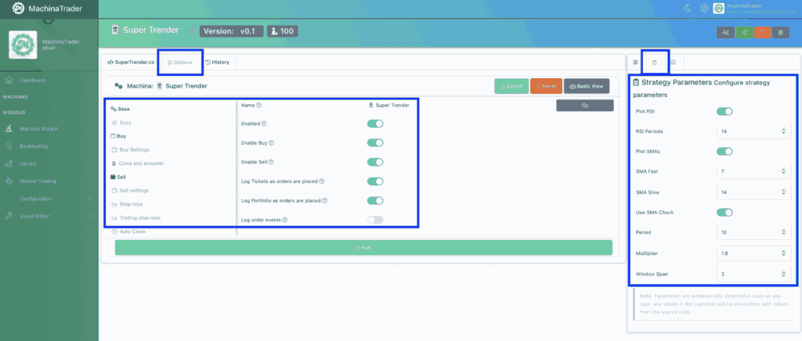
Task: Toggle the Enabled switch
Action: [375, 124]
